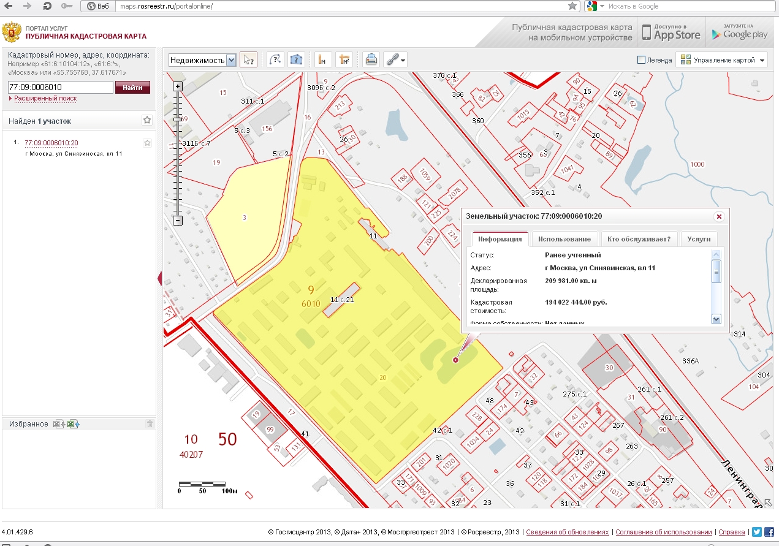The image size is (779, 546).
Task: Zoom in with the plus button
Action: tap(178, 87)
